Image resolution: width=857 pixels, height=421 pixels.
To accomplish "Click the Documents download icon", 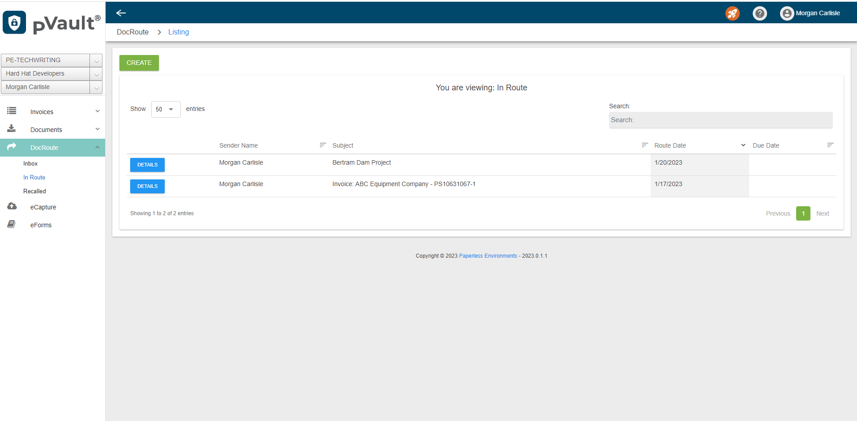I will pyautogui.click(x=12, y=128).
